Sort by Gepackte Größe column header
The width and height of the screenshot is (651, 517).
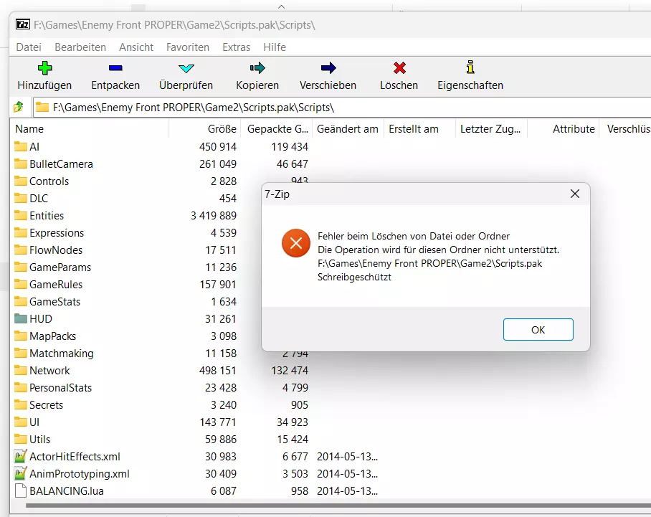[277, 129]
